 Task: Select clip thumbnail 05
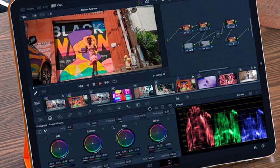[78, 101]
